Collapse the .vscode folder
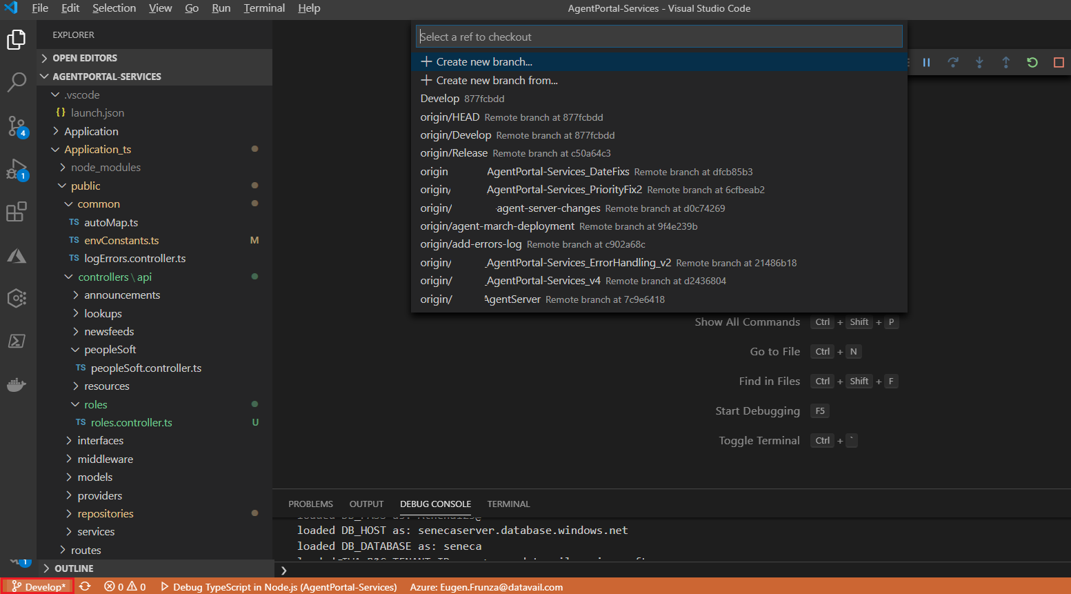Screen dimensions: 1071x594 pos(154,95)
